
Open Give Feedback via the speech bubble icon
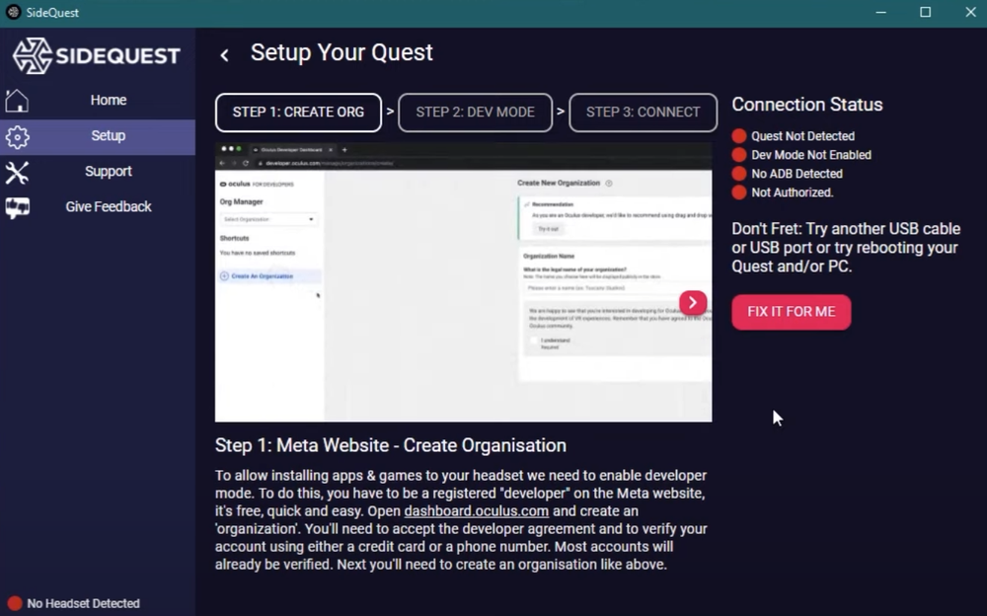point(18,206)
